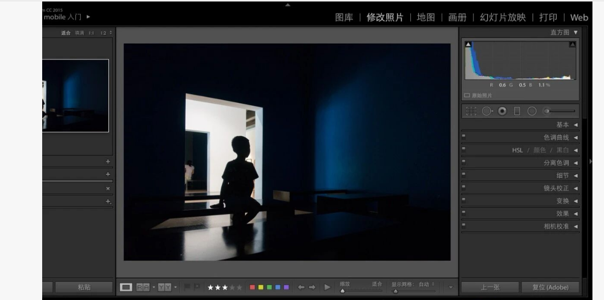Click the 复位 (Adobe) button
The height and width of the screenshot is (300, 604).
coord(550,287)
